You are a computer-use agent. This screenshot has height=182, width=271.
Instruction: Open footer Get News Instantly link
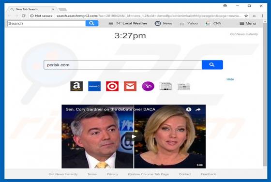(63, 174)
